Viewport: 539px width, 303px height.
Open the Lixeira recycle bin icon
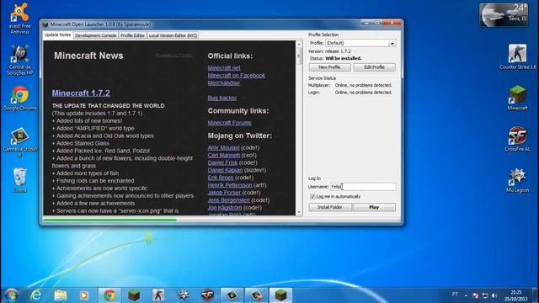[19, 180]
